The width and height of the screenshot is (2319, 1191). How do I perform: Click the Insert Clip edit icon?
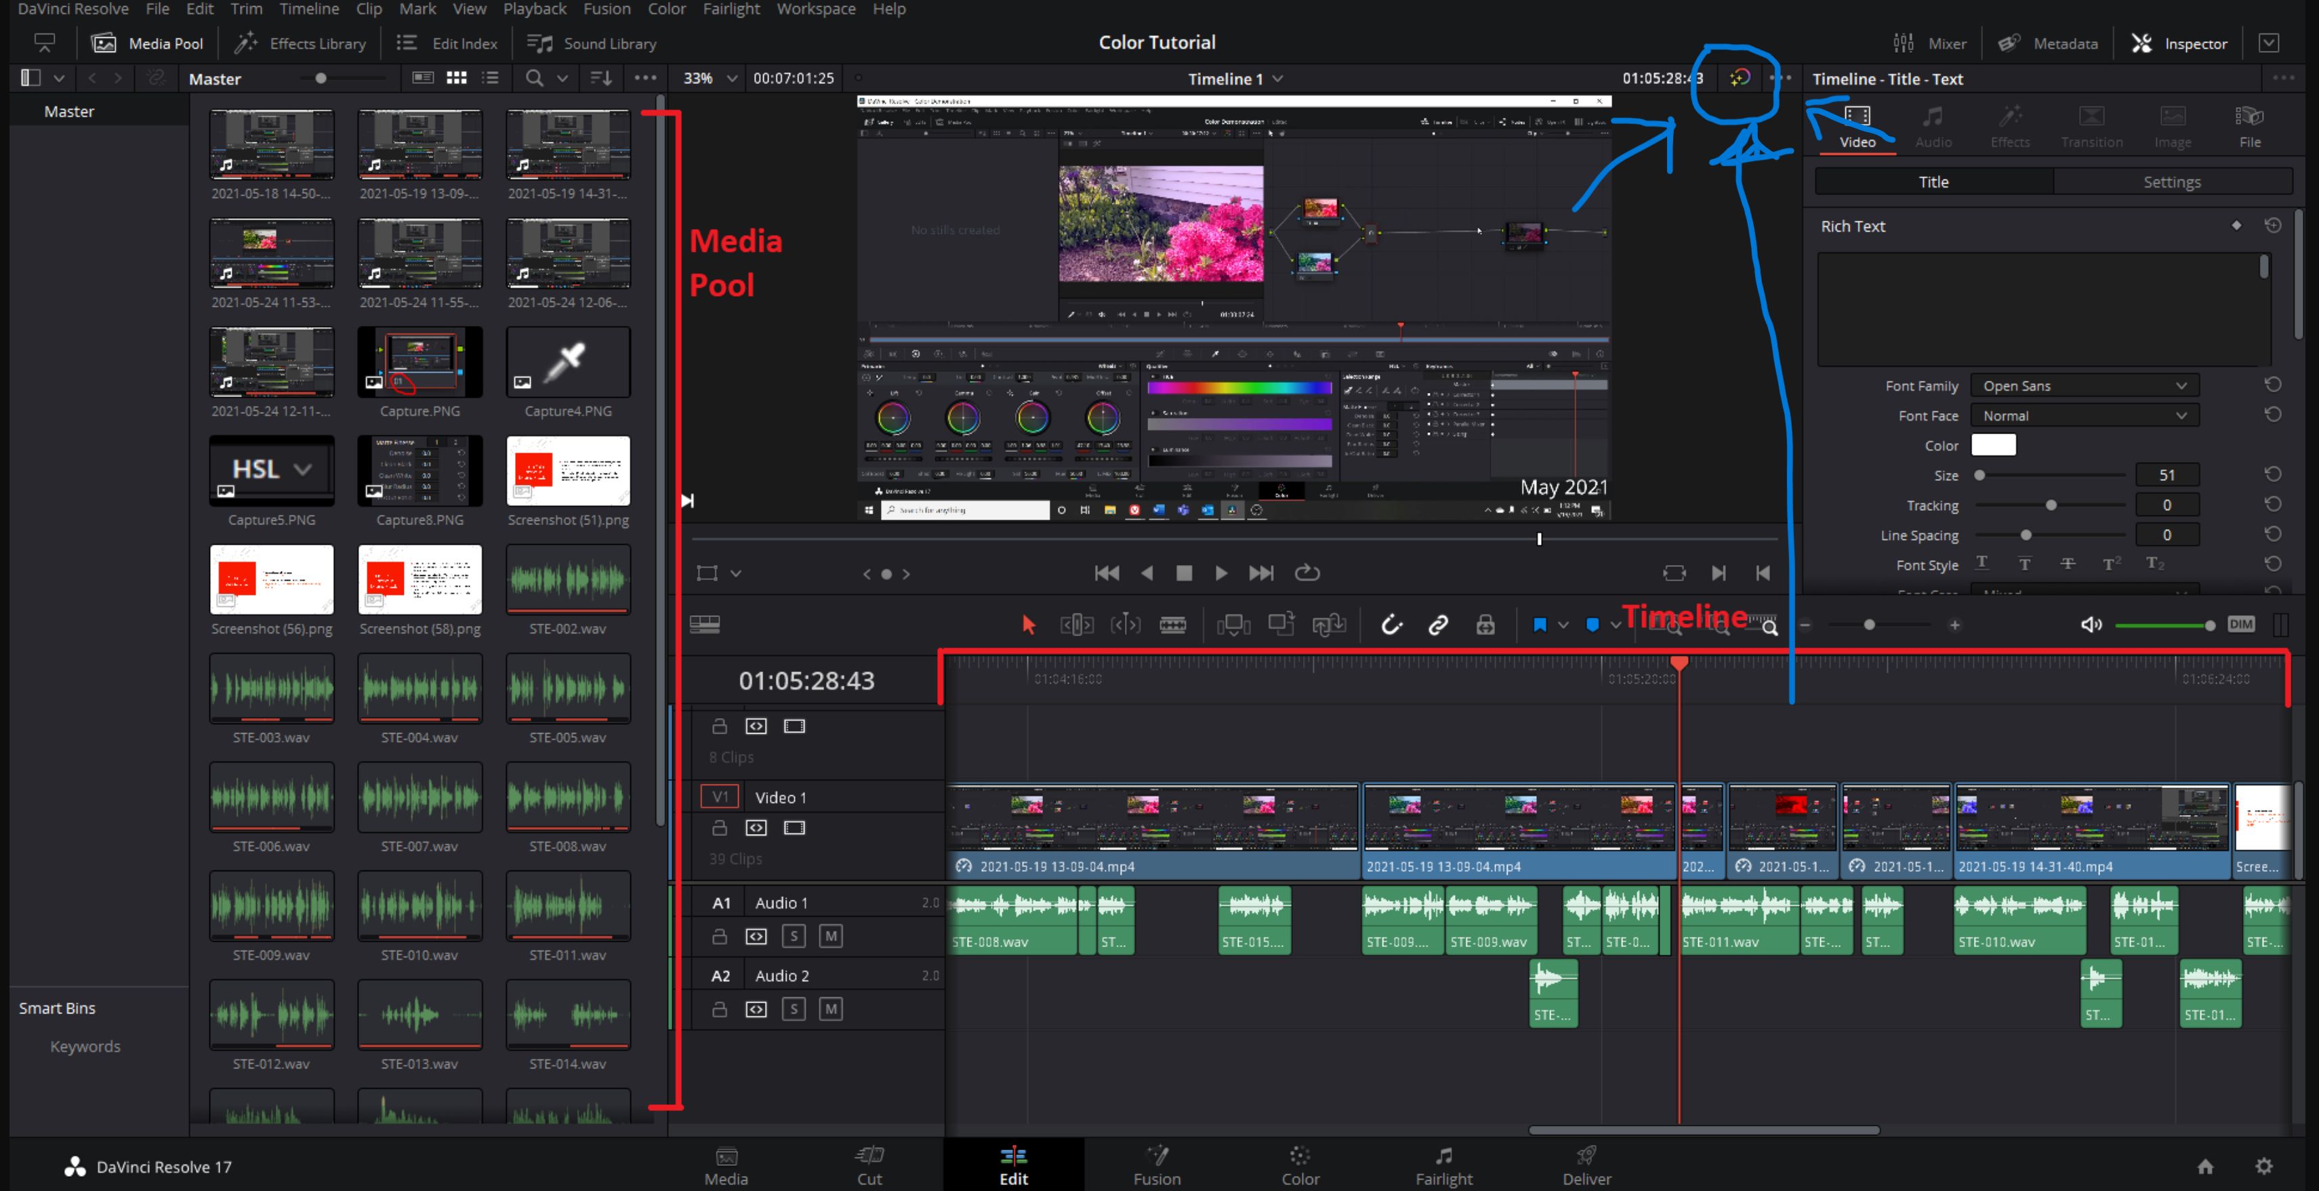1233,625
